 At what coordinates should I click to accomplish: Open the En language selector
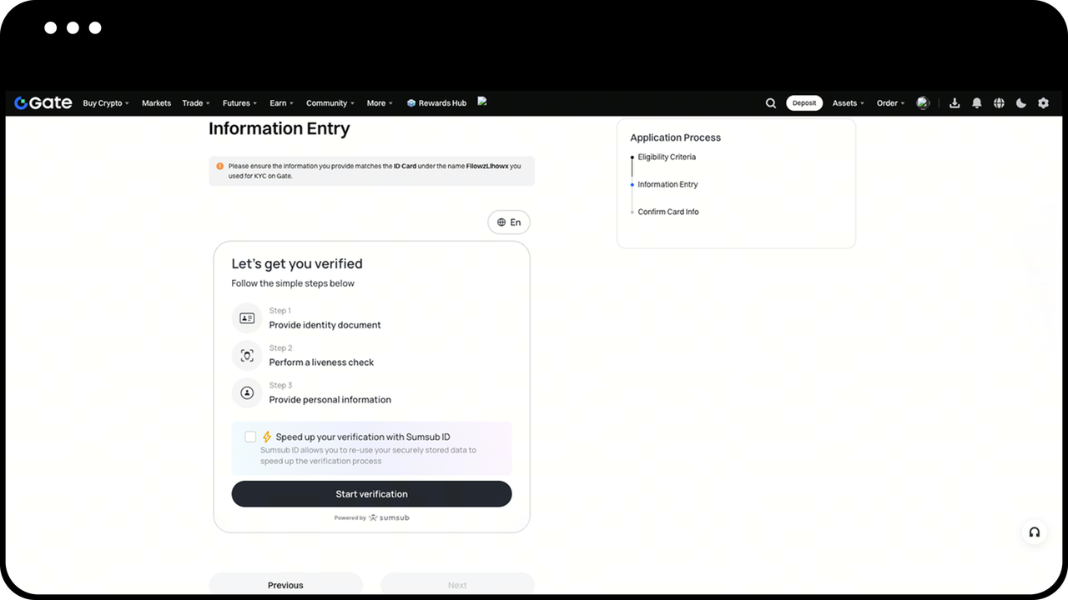click(509, 222)
